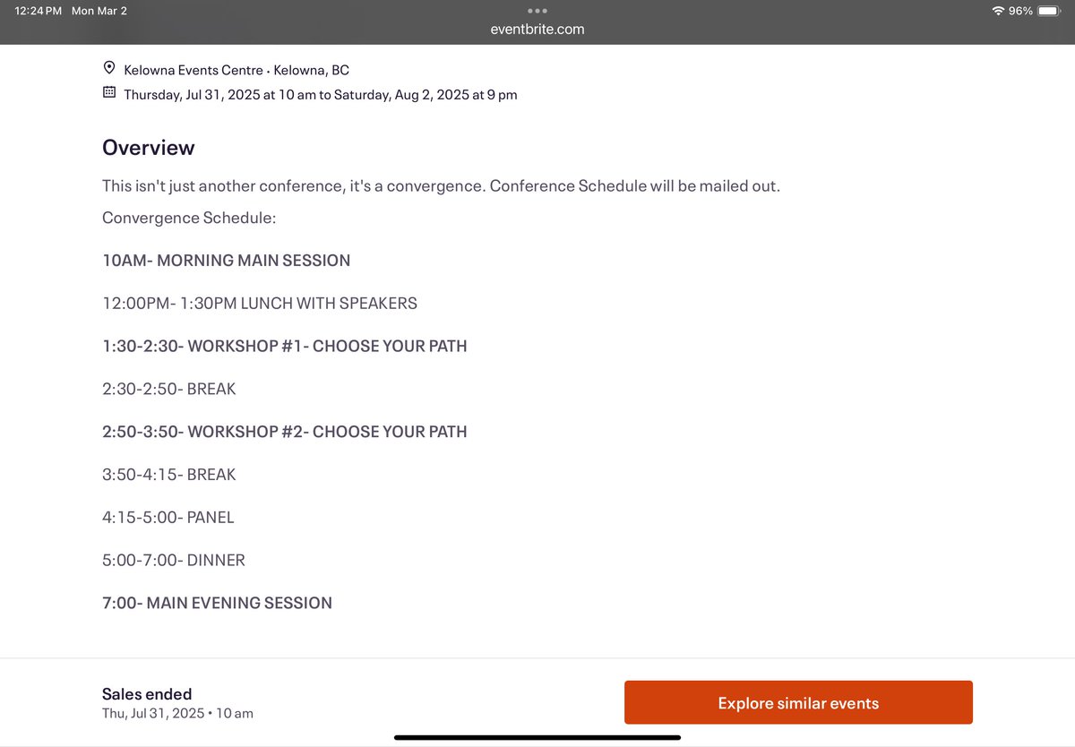Tap the 12:24 PM clock in status bar
Image resolution: width=1075 pixels, height=747 pixels.
pos(39,11)
